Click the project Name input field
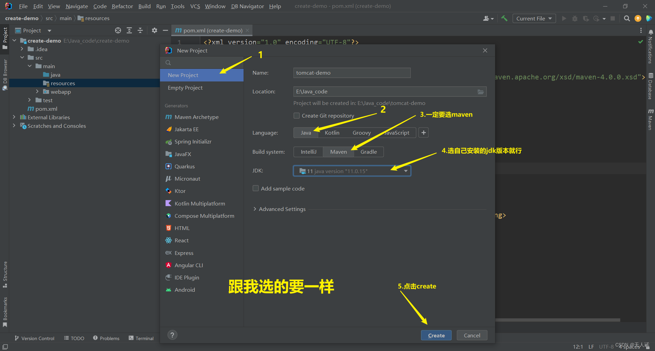 351,73
